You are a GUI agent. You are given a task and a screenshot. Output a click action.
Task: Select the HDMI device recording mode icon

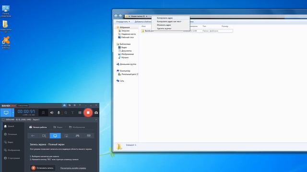tap(89, 136)
